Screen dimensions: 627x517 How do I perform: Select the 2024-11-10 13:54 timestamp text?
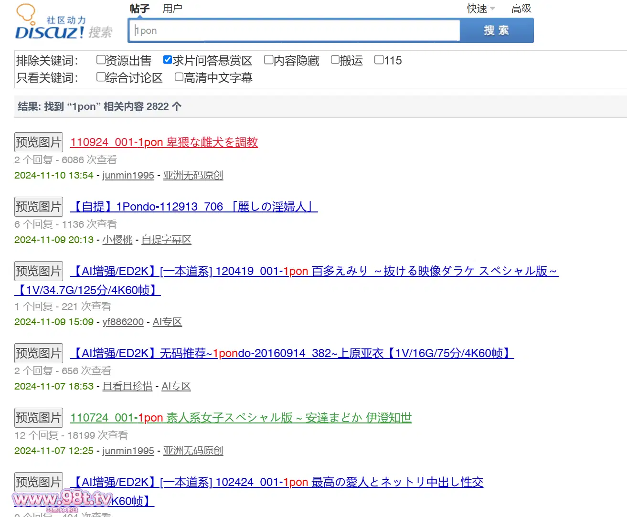pos(54,175)
